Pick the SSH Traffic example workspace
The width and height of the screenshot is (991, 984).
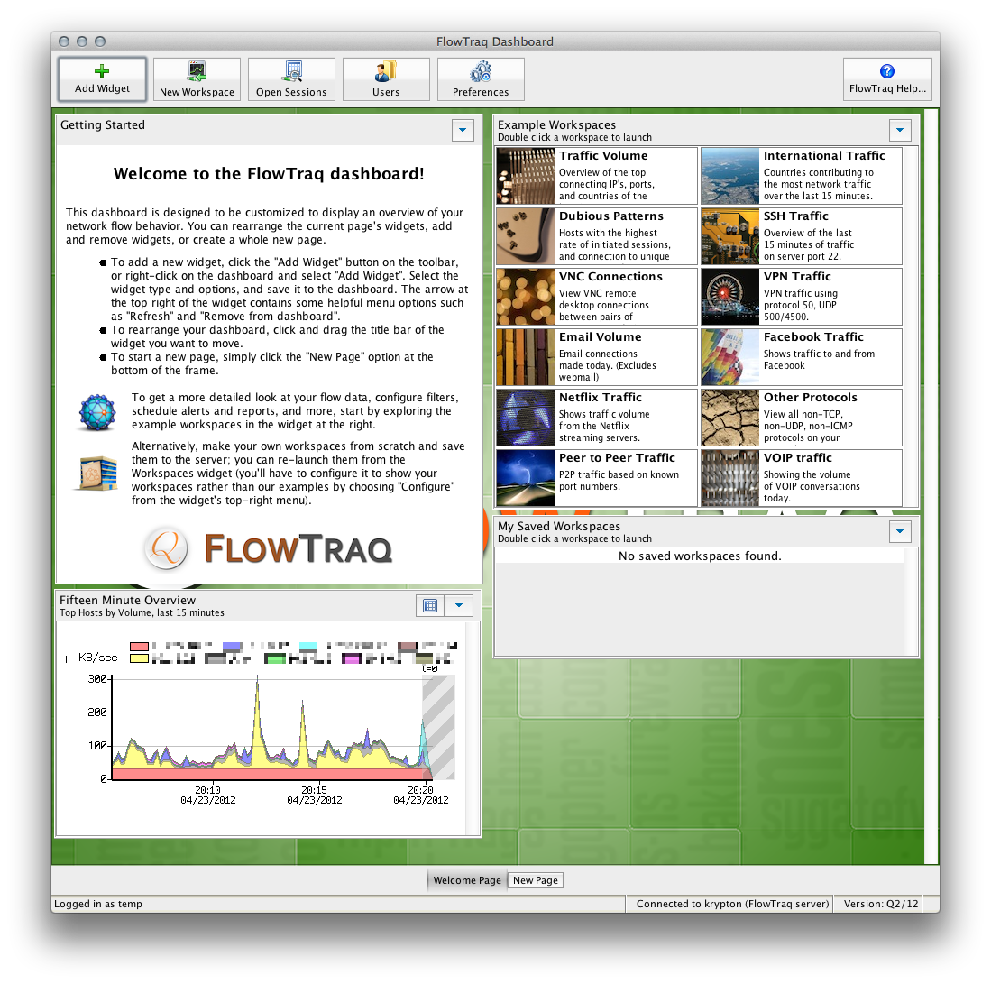click(x=802, y=236)
